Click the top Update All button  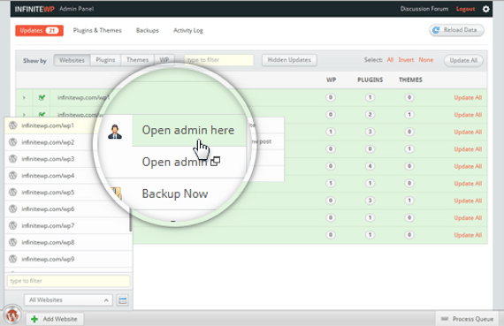[463, 60]
